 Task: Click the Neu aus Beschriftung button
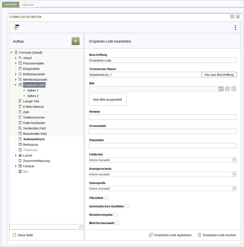coord(219,75)
